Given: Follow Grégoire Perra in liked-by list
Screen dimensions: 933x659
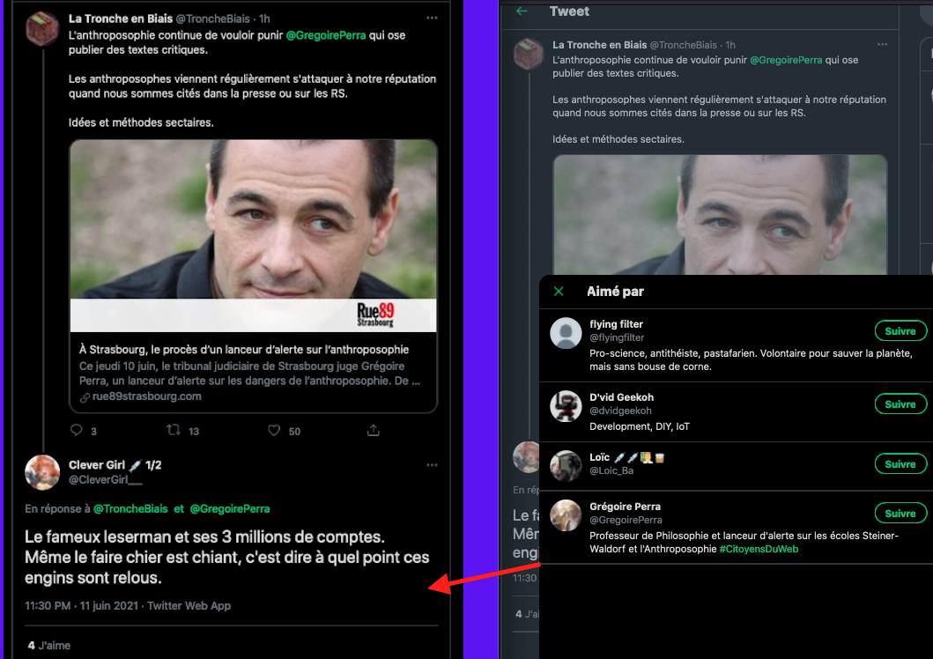Looking at the screenshot, I should tap(900, 514).
